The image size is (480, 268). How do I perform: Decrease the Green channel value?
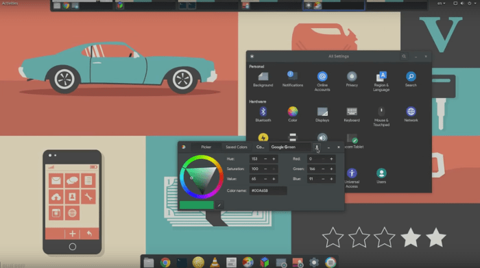[323, 169]
